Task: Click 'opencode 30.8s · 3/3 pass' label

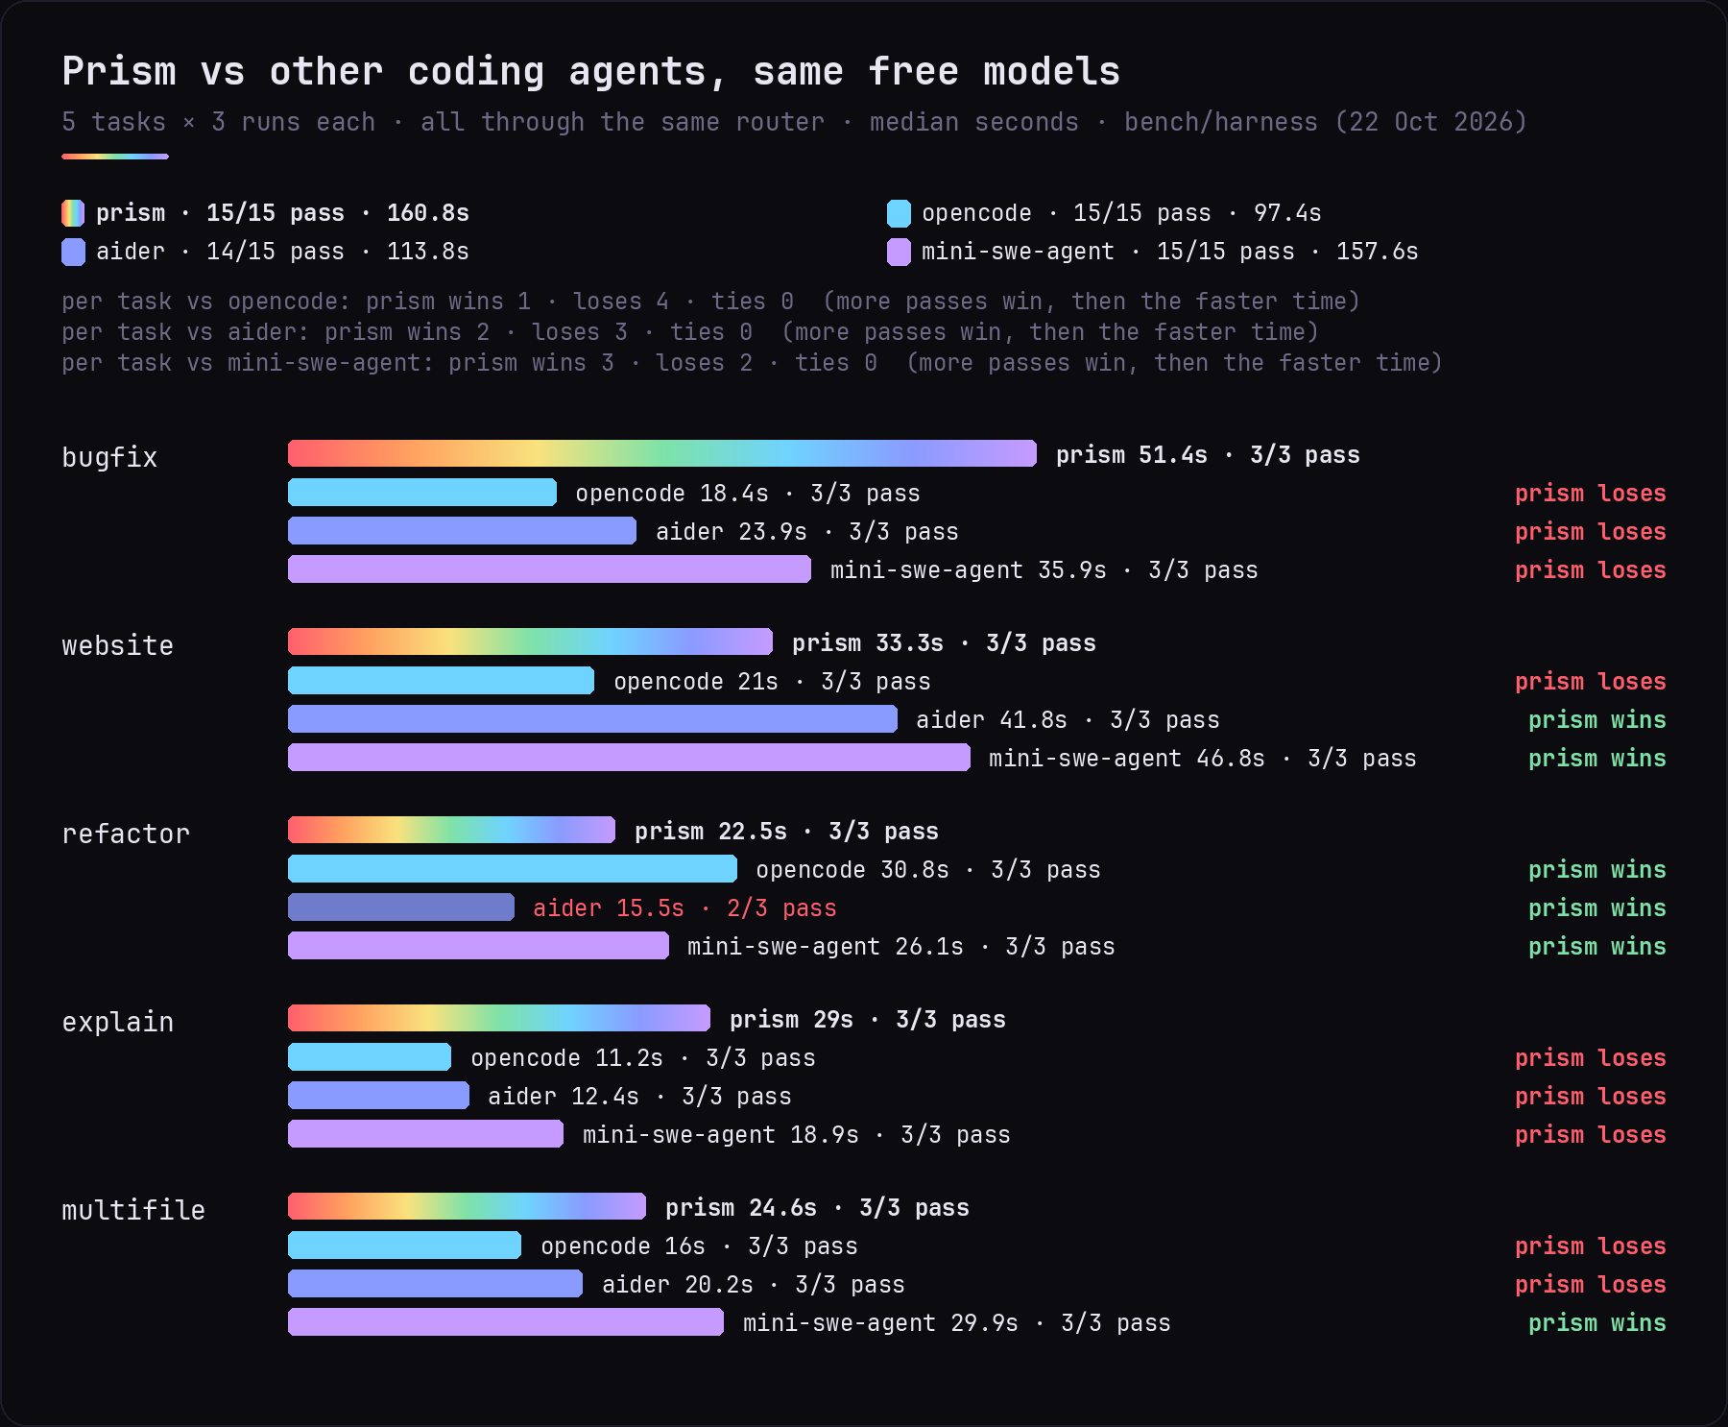Action: pyautogui.click(x=928, y=870)
